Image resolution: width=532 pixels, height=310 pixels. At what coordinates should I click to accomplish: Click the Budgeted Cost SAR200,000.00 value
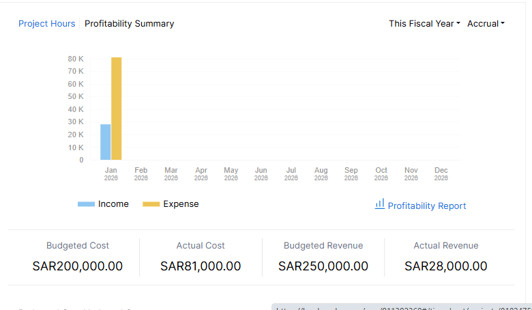tap(77, 266)
